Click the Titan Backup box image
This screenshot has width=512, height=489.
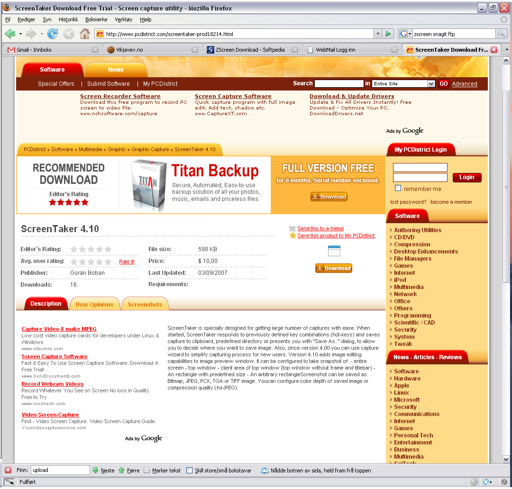tap(148, 185)
